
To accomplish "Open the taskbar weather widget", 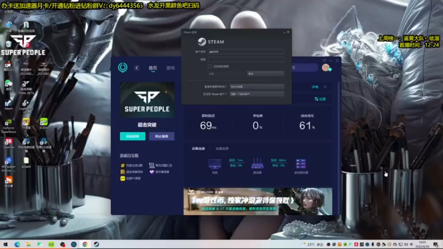I will pyautogui.click(x=313, y=245).
